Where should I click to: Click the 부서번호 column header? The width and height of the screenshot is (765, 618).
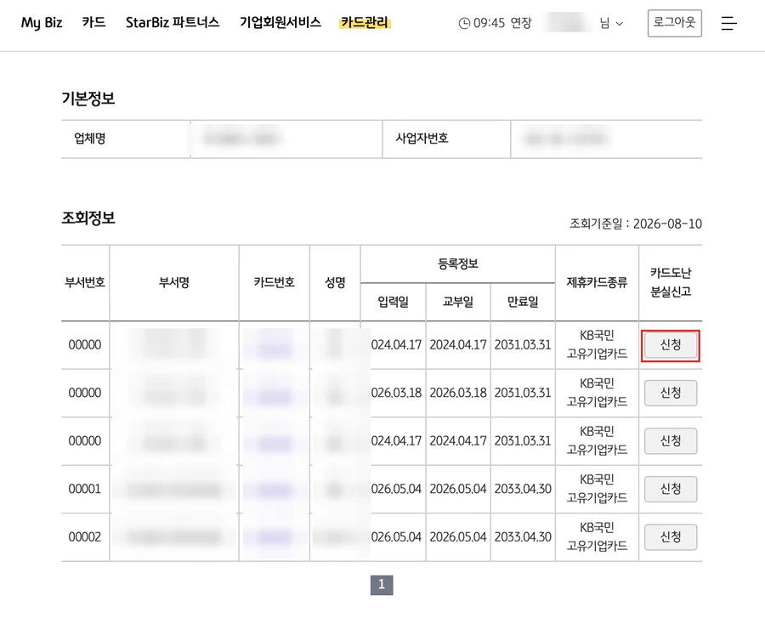(x=85, y=282)
